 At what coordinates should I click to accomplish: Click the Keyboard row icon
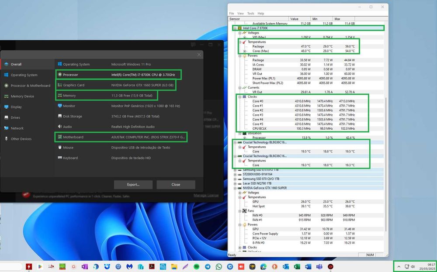(x=59, y=158)
